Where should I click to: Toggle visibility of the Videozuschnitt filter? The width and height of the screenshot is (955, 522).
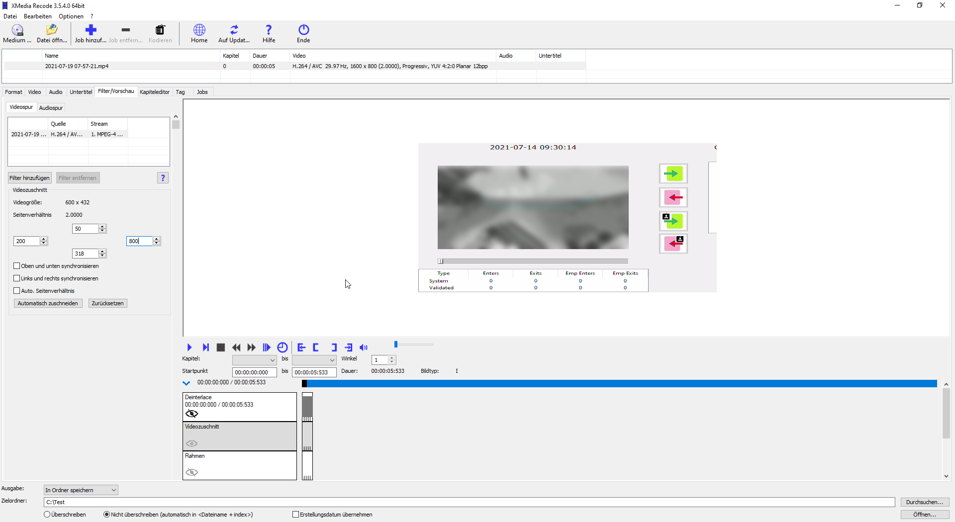(191, 443)
